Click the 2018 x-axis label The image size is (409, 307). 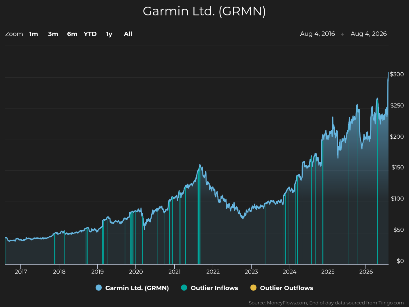[59, 272]
